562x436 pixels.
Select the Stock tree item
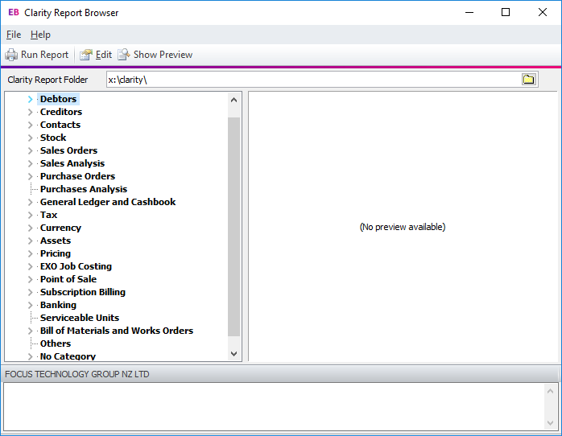point(53,138)
